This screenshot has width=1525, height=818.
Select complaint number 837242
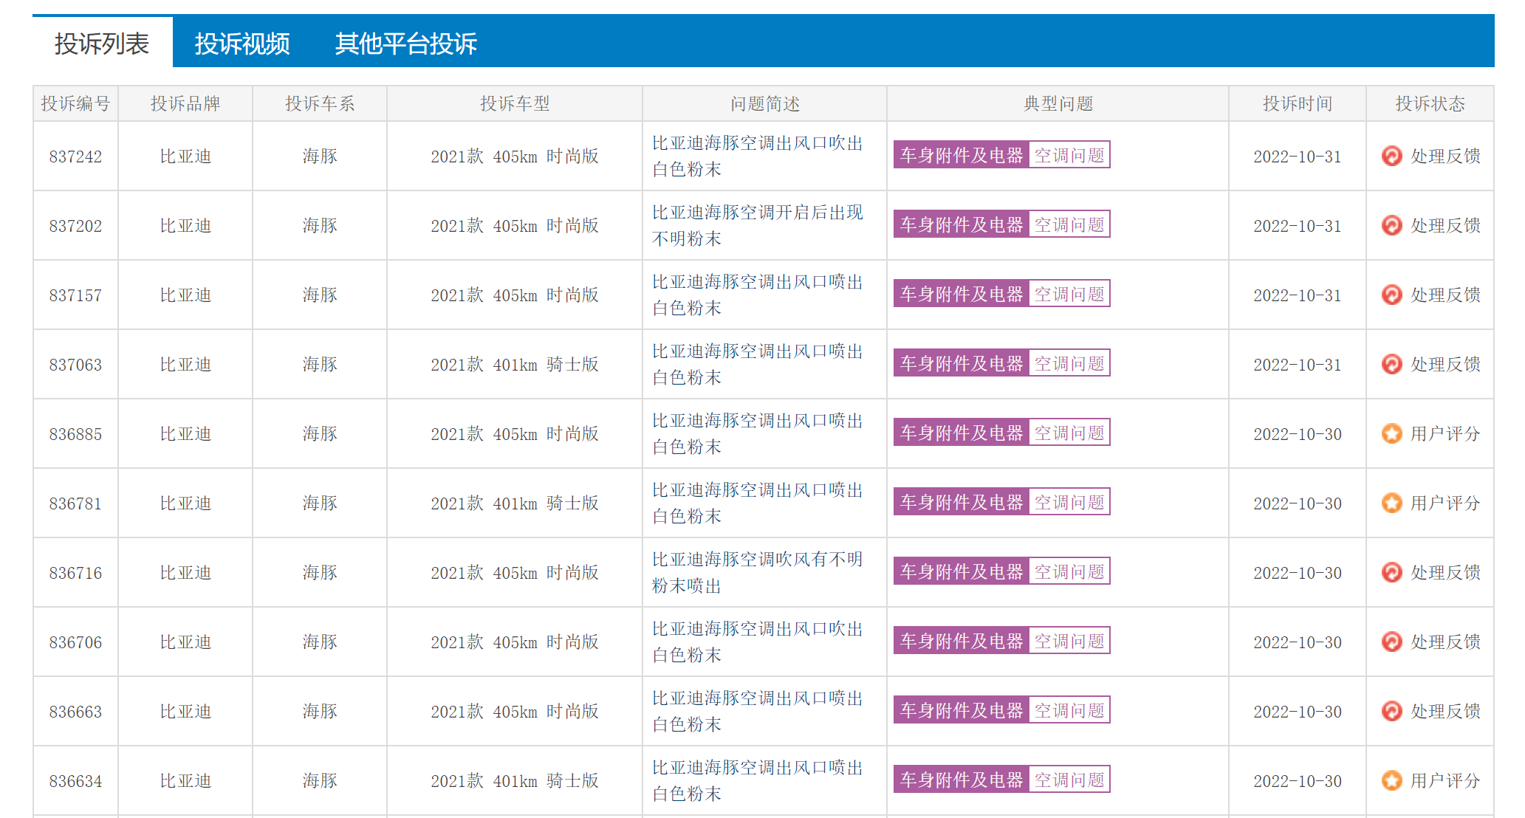click(x=75, y=157)
